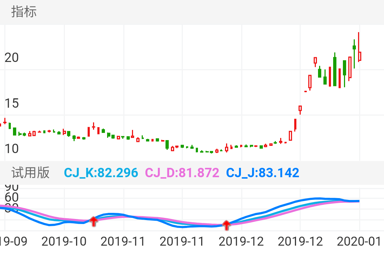Select the 试用版 trial version label
This screenshot has height=255, width=384.
[30, 173]
